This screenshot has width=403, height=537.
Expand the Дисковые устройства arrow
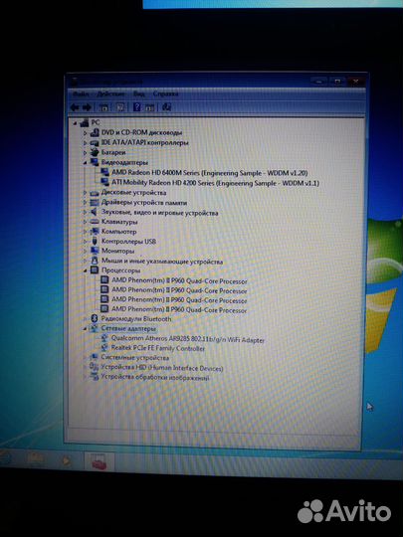pos(86,193)
